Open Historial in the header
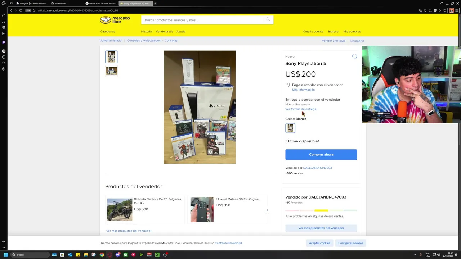This screenshot has height=259, width=461. [147, 31]
